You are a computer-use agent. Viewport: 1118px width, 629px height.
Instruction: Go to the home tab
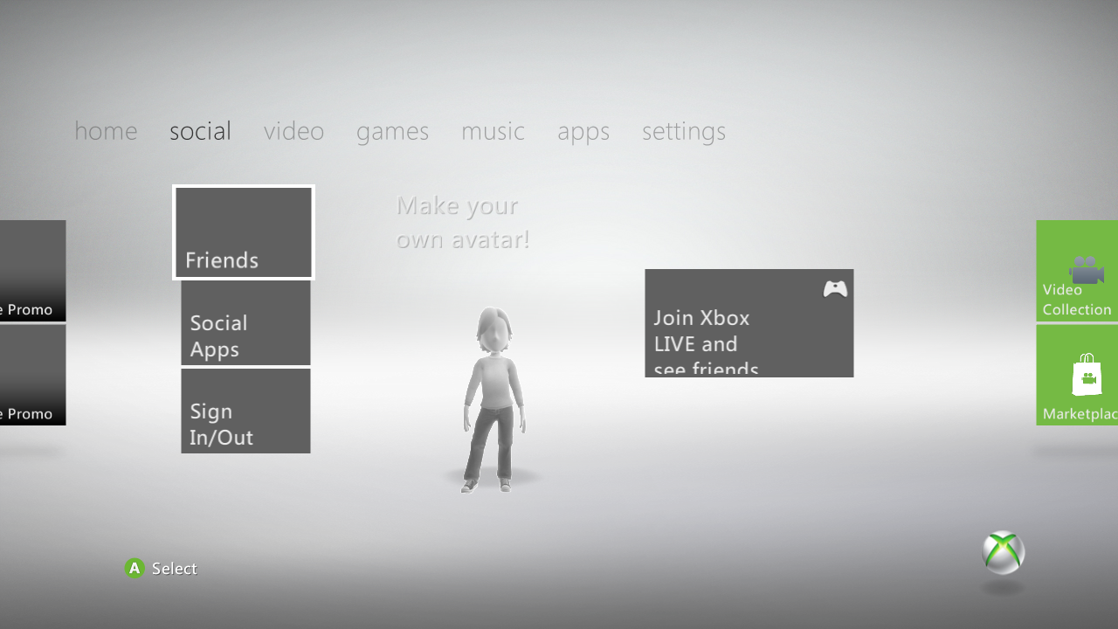coord(106,131)
